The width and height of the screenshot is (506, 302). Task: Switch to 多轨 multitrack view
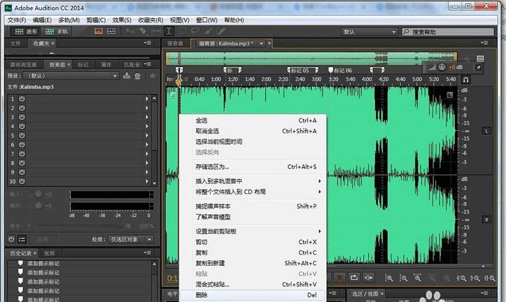(56, 31)
